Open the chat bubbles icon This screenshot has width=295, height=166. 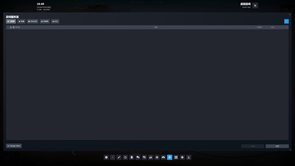click(x=138, y=157)
